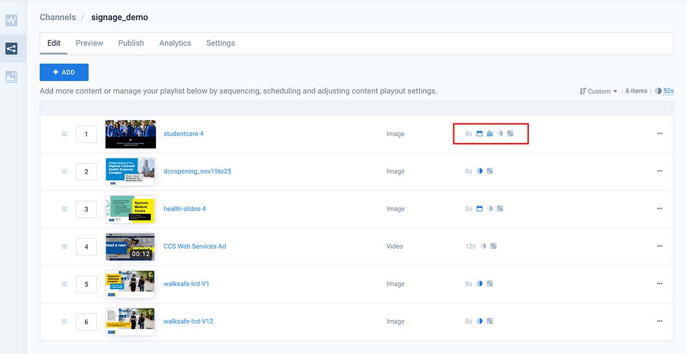Click the image fit icon for CCS Web Services Ad

[x=494, y=246]
